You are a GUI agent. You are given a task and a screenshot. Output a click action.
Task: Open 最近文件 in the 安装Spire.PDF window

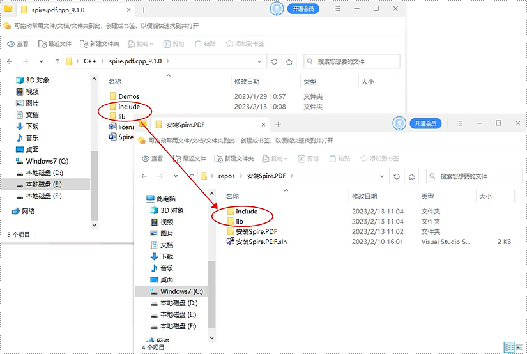pyautogui.click(x=189, y=158)
